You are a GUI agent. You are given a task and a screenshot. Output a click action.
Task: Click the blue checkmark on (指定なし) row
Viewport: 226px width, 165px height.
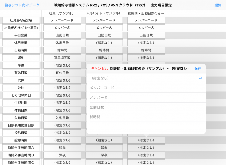201,79
